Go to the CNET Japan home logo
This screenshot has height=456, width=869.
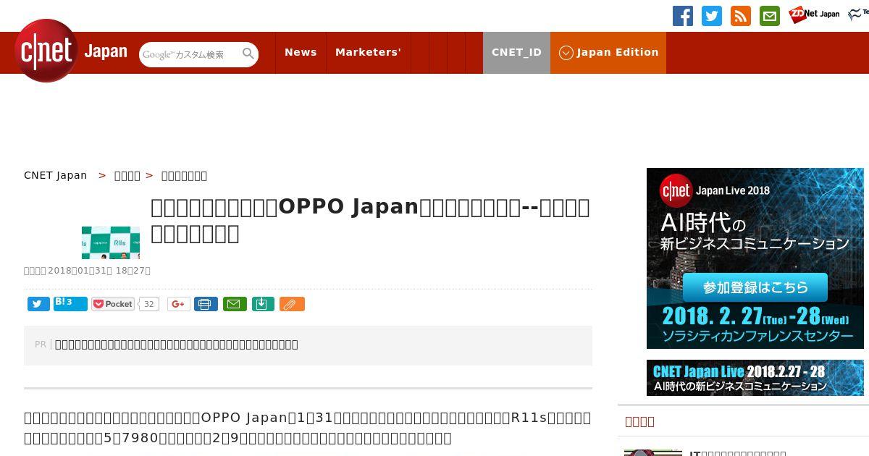point(70,51)
